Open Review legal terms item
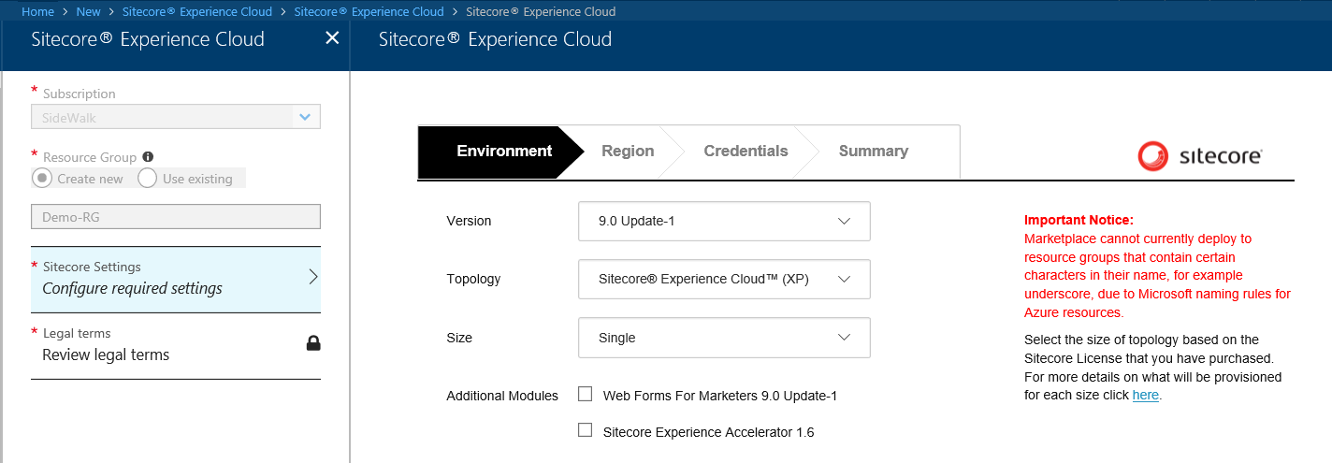This screenshot has height=463, width=1332. tap(176, 345)
